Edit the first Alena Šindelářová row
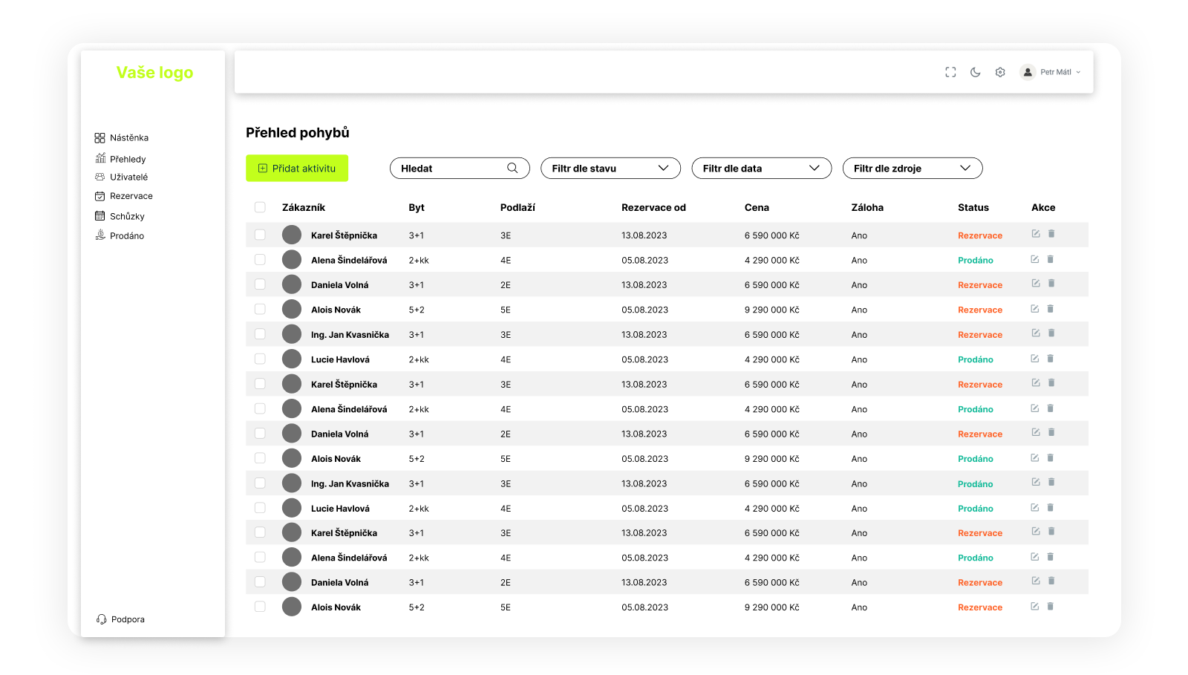 pyautogui.click(x=1035, y=259)
